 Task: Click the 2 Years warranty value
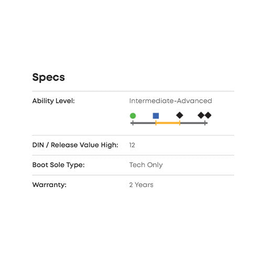[141, 185]
